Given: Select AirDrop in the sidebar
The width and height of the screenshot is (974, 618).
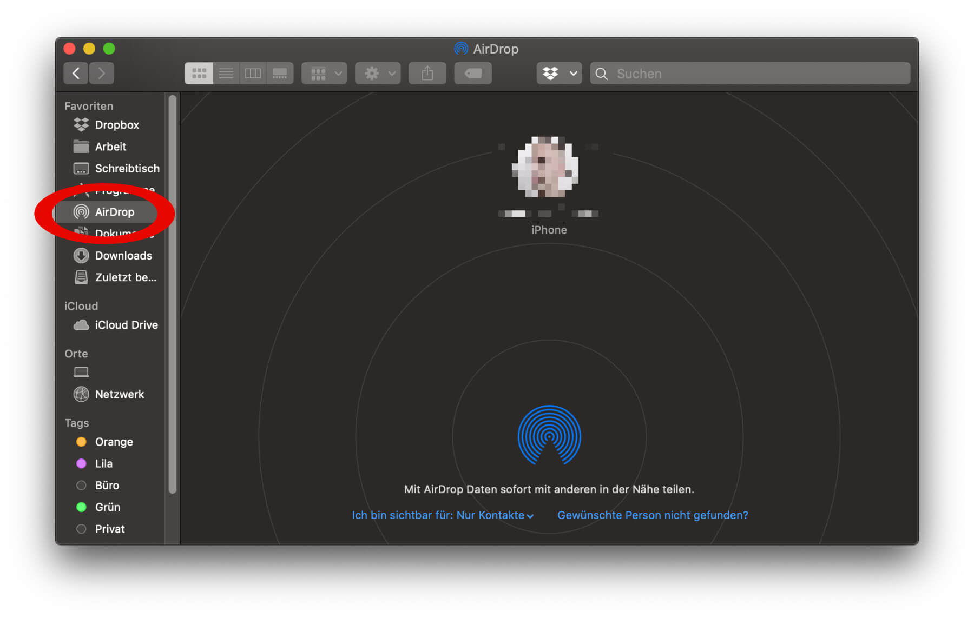Looking at the screenshot, I should point(111,212).
